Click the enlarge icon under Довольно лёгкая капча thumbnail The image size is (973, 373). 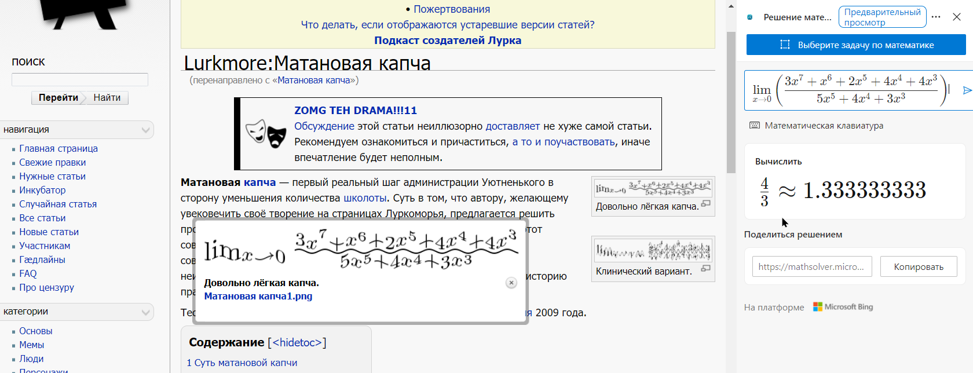click(x=705, y=204)
